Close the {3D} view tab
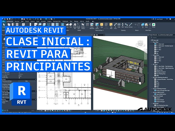Viewport: 175px width, 131px height. click(104, 35)
